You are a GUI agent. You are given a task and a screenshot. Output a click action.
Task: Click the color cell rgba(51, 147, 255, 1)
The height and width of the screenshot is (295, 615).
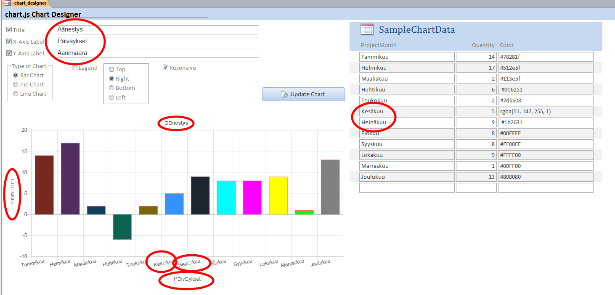click(546, 111)
